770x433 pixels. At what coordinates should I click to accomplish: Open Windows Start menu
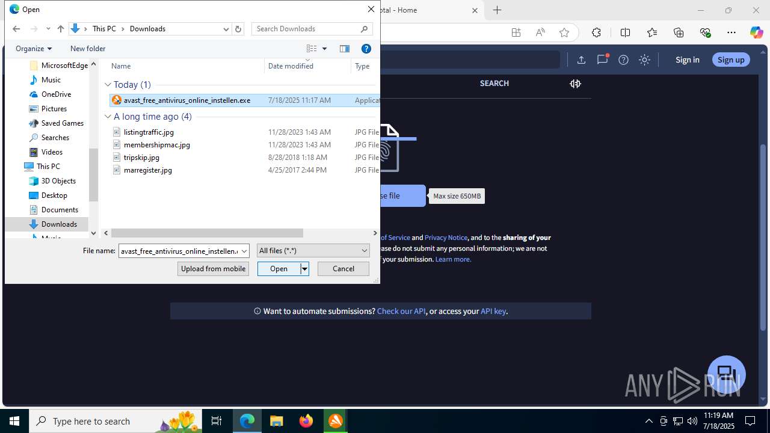14,421
